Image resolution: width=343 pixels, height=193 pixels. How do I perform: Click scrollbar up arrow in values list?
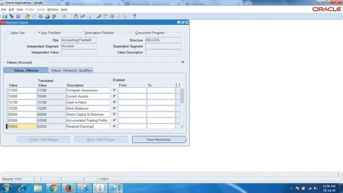182,90
